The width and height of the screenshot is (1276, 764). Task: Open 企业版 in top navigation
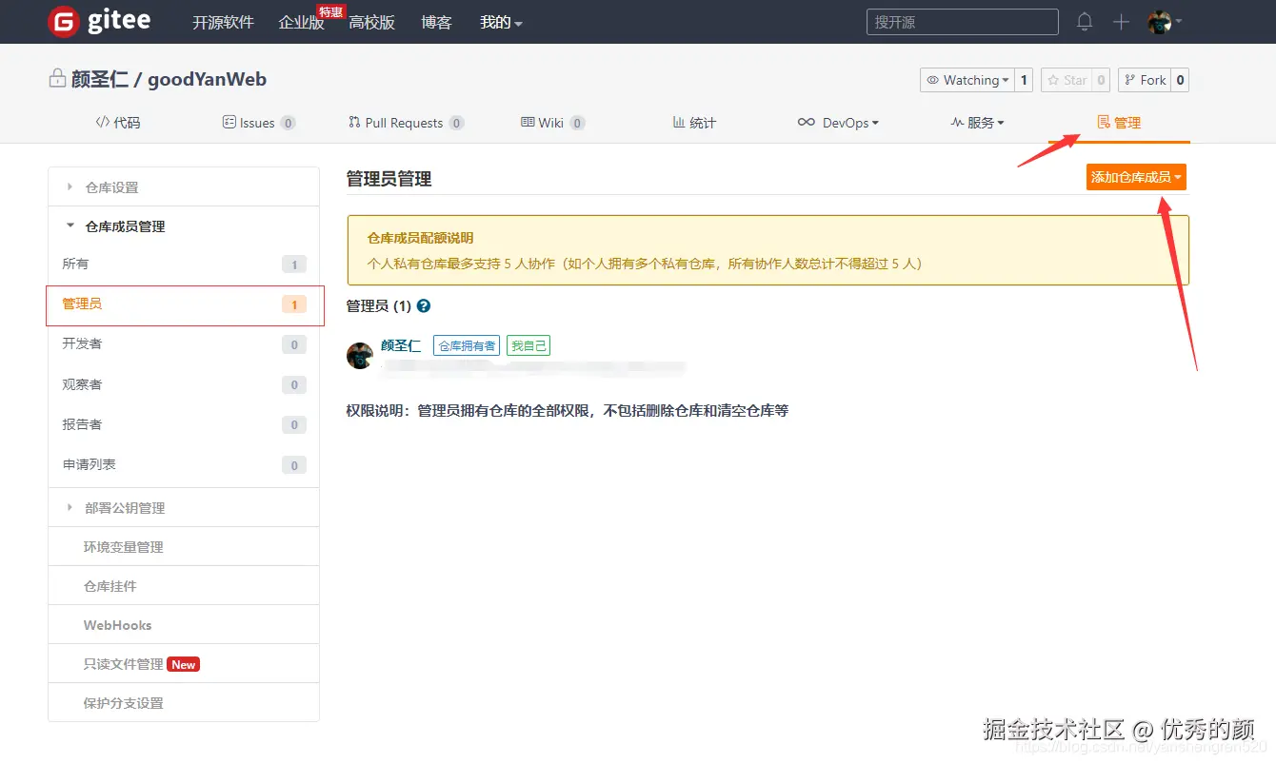tap(302, 22)
